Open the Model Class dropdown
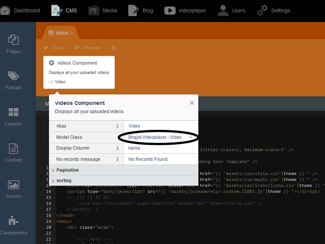325x244 pixels. 161,137
